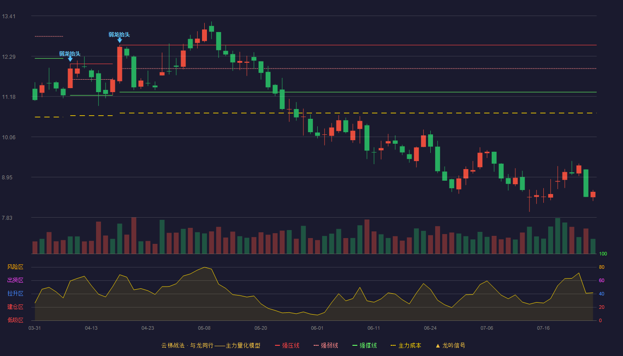The height and width of the screenshot is (356, 623).
Task: Click the 低吸区 zone label
Action: [x=15, y=320]
